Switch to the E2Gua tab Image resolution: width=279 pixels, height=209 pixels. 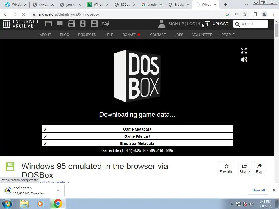coord(125,5)
